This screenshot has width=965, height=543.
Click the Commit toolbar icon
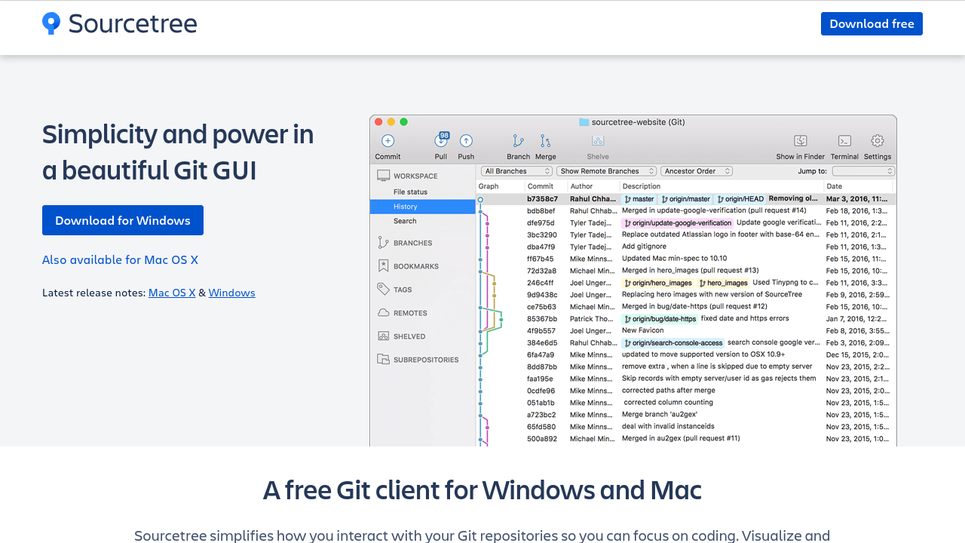(388, 141)
